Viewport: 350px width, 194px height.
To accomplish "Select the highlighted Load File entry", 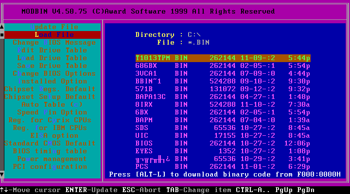I will point(52,35).
